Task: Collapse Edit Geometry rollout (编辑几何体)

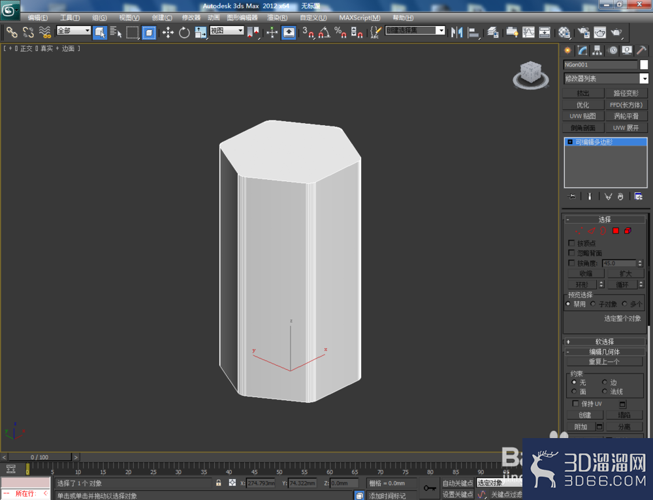Action: point(604,351)
